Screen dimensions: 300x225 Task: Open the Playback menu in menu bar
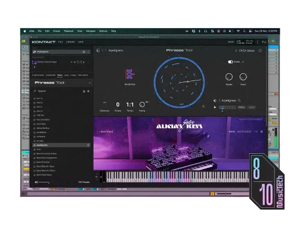point(69,31)
